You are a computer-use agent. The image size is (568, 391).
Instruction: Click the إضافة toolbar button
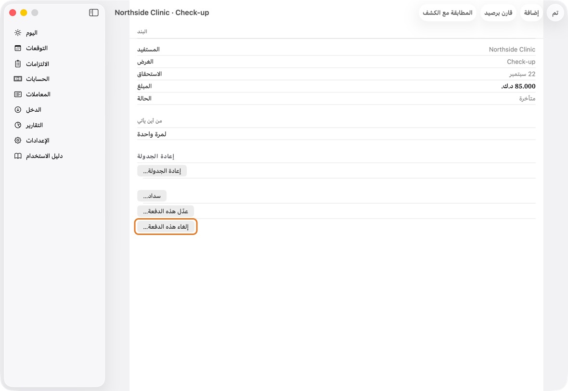(531, 13)
